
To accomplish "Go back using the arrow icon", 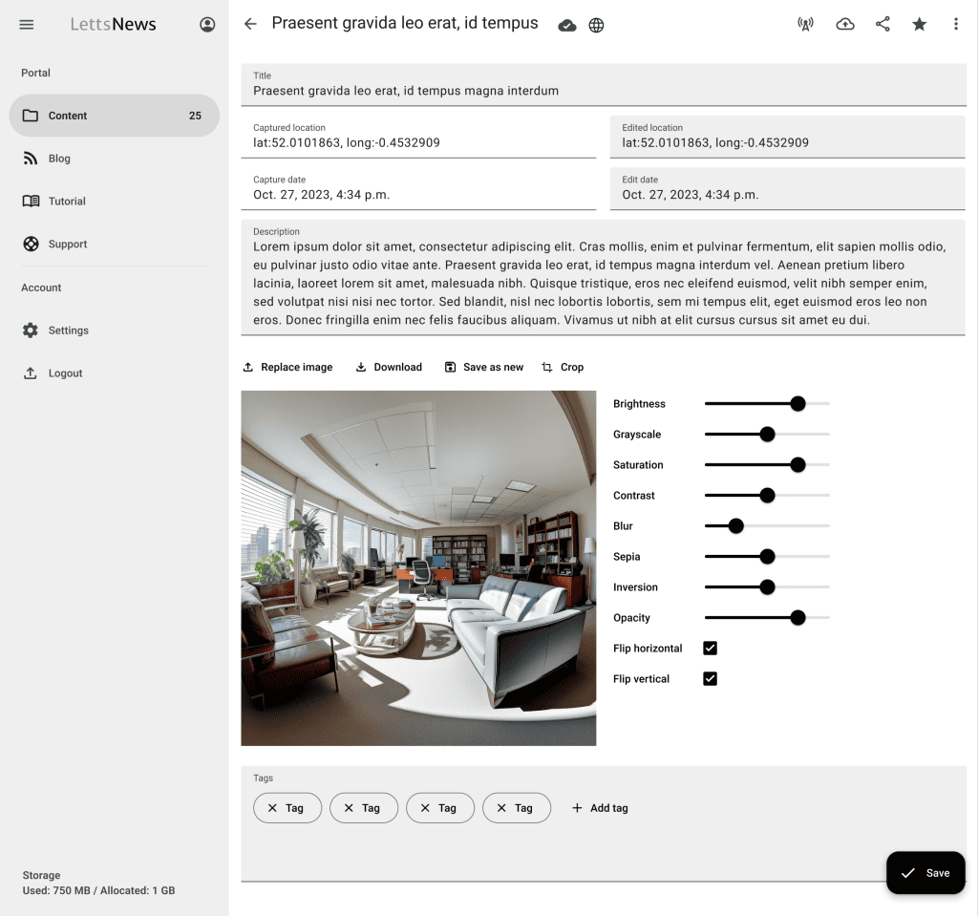I will (250, 24).
